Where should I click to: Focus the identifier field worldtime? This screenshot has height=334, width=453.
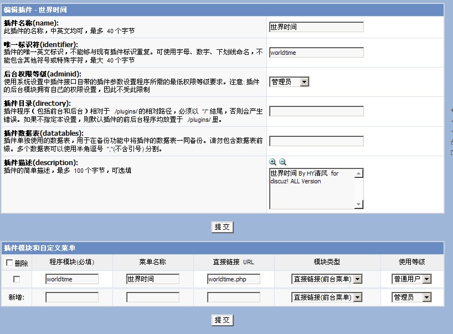(x=316, y=53)
